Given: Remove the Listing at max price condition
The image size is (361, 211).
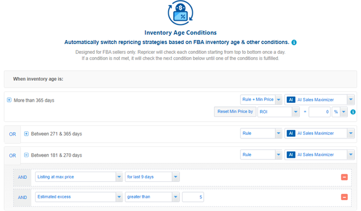Looking at the screenshot, I should click(x=344, y=177).
